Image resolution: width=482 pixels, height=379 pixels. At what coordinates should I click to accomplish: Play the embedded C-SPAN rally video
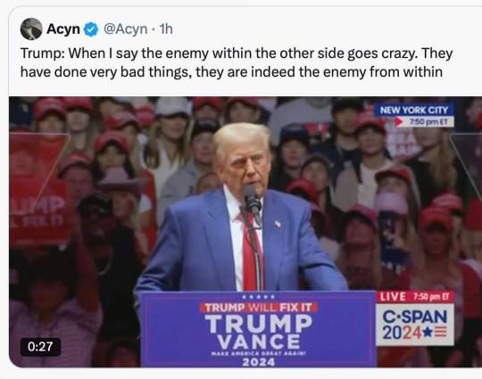(245, 232)
